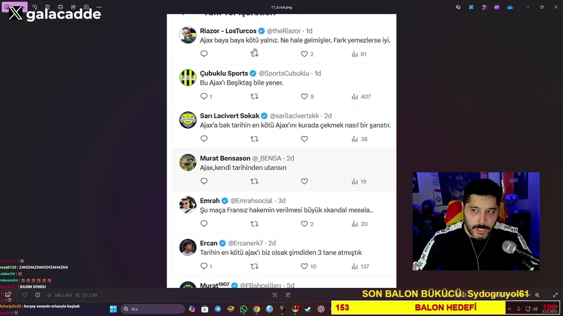Open the Riazor - LosTurcos profile name
The width and height of the screenshot is (563, 316).
[228, 31]
